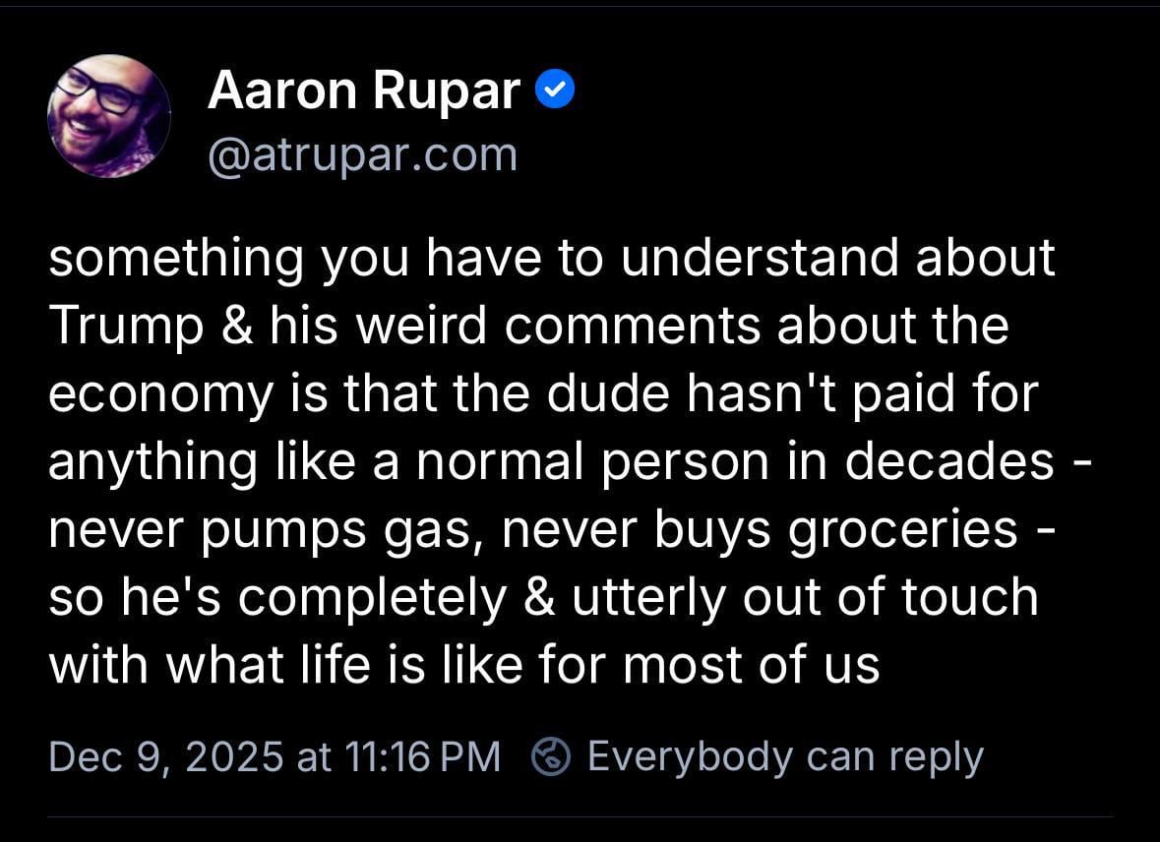This screenshot has width=1160, height=842.
Task: Click the reply-settings icon beside the timestamp
Action: [x=551, y=756]
